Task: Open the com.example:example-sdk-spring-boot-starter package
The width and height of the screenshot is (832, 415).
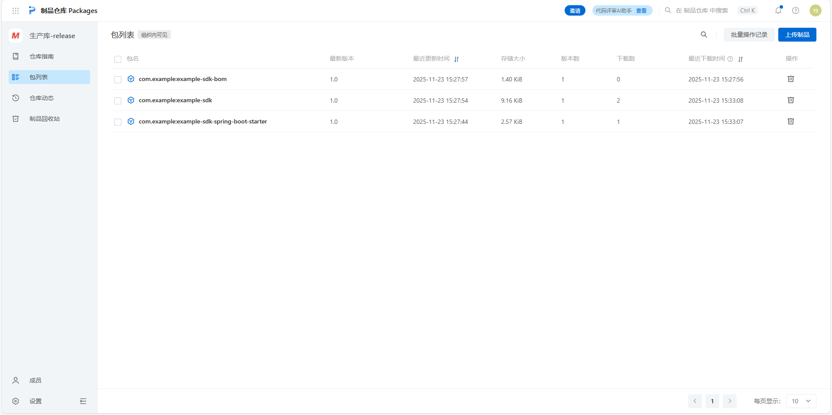Action: pyautogui.click(x=203, y=121)
